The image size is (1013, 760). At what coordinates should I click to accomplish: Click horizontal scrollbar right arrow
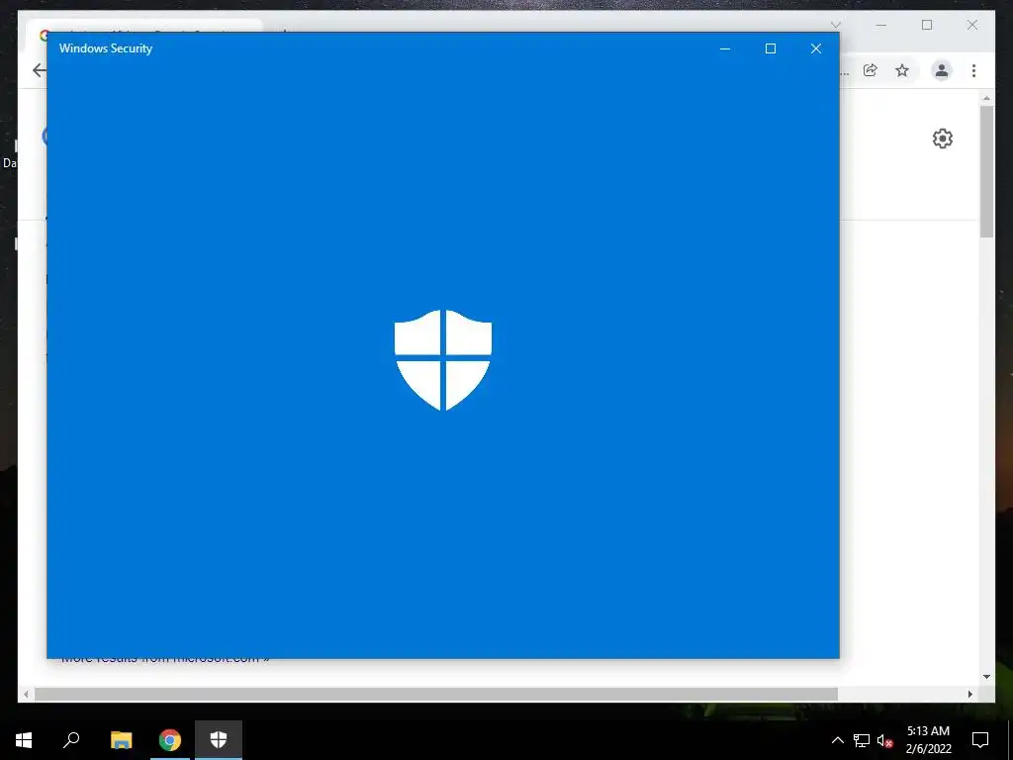pyautogui.click(x=970, y=694)
